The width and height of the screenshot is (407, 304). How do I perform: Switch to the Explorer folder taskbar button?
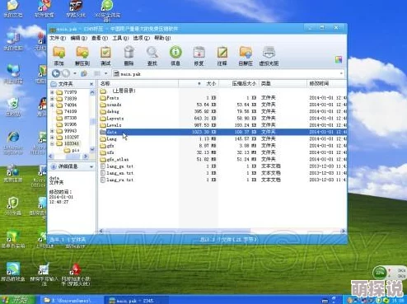click(72, 300)
